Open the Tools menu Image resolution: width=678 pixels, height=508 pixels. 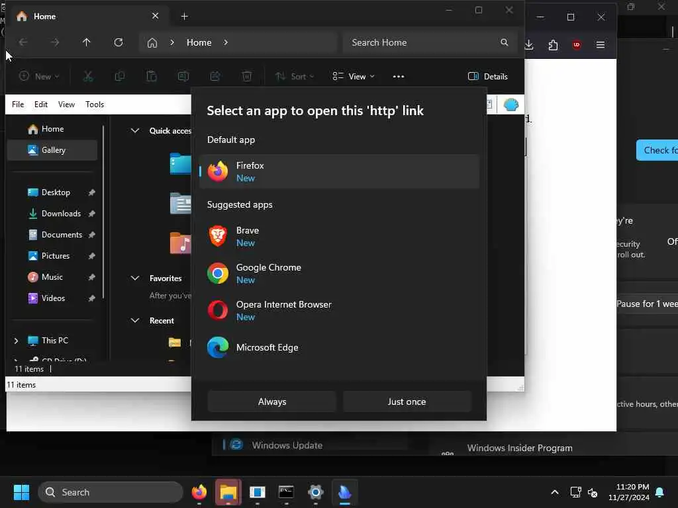click(95, 104)
